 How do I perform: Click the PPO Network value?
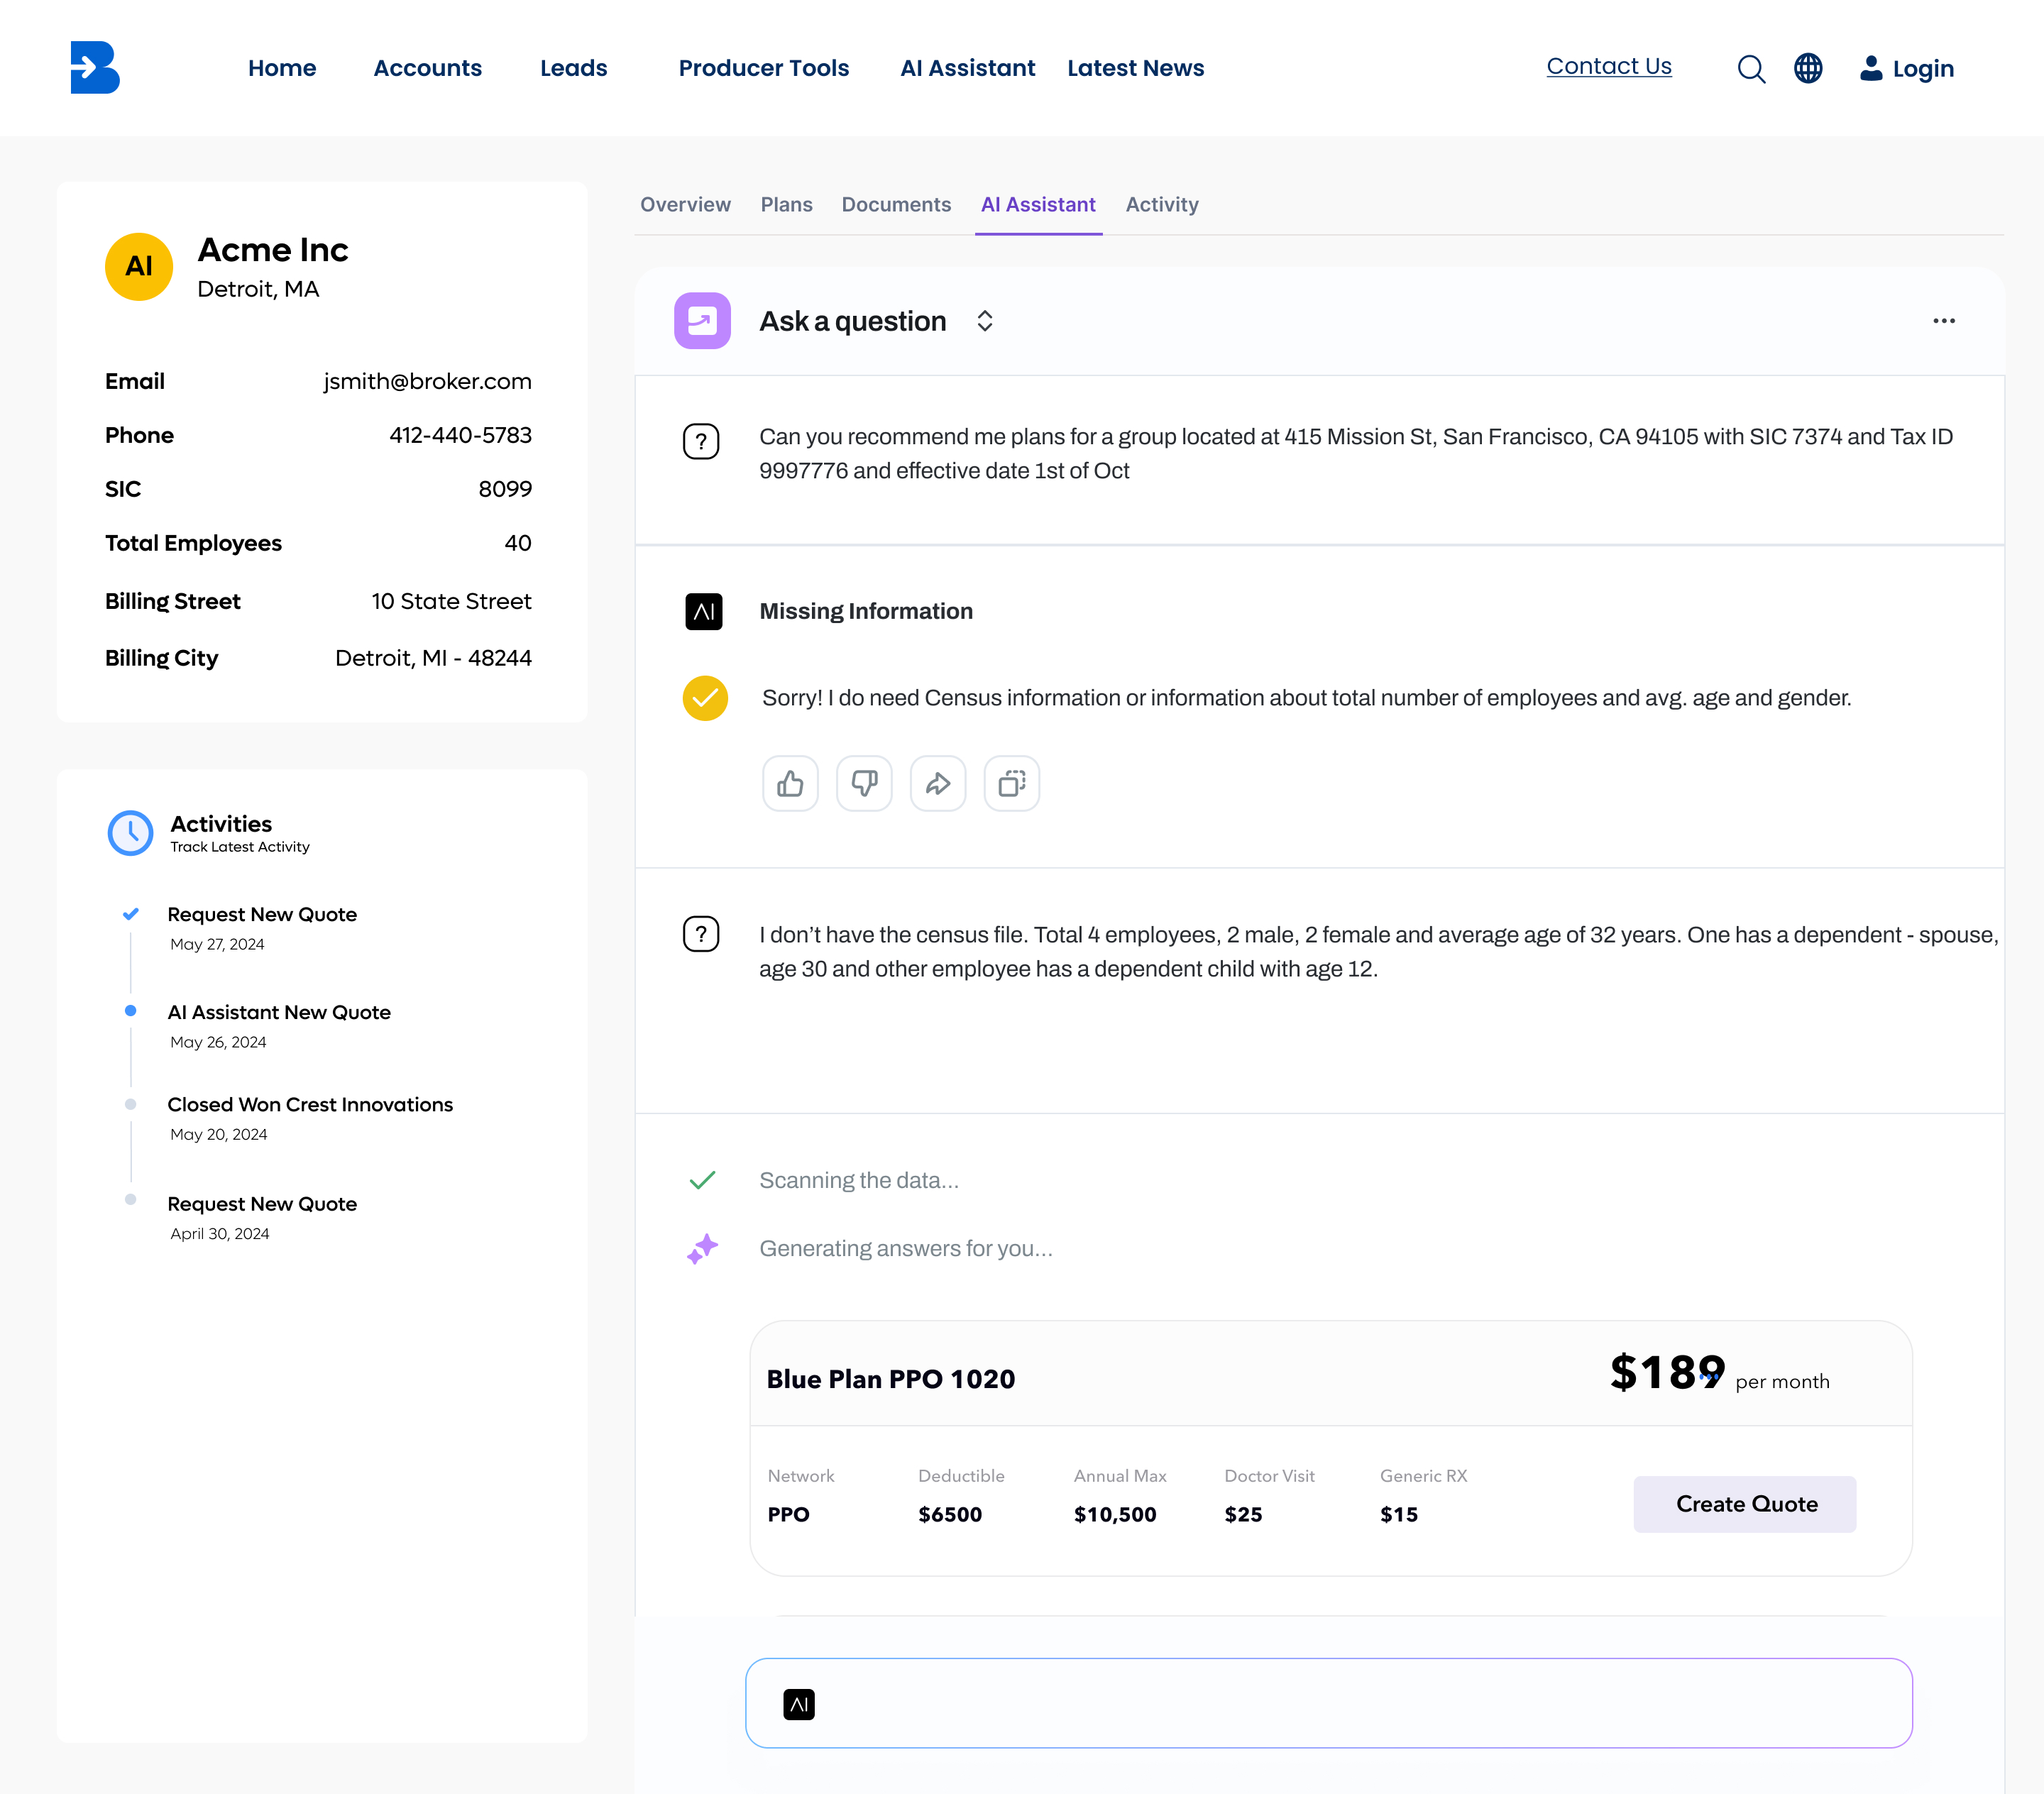tap(788, 1514)
